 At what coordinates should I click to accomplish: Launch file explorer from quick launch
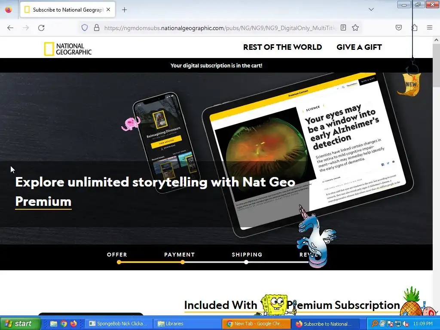pos(54,324)
